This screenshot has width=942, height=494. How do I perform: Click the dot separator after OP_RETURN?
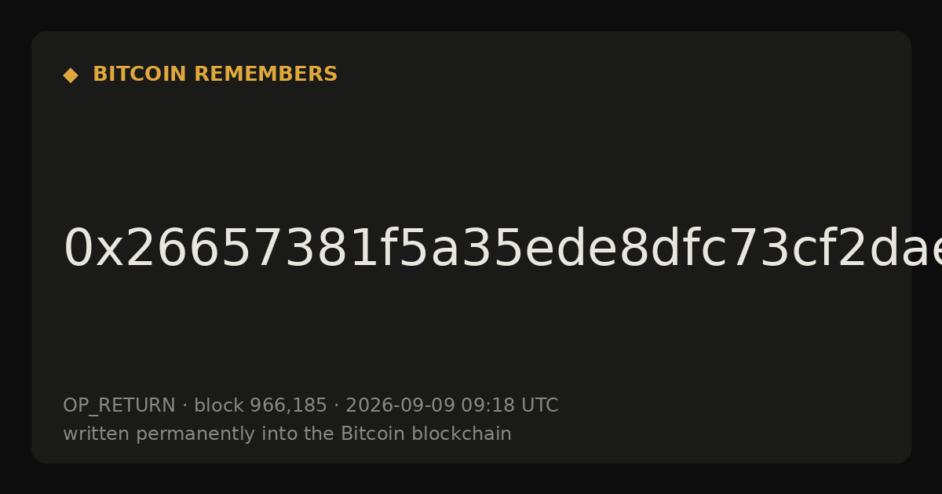coord(185,406)
